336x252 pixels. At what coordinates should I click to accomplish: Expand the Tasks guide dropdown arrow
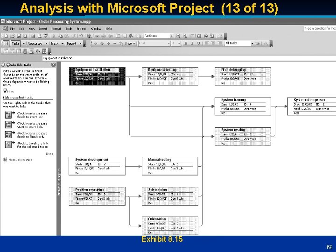point(24,43)
